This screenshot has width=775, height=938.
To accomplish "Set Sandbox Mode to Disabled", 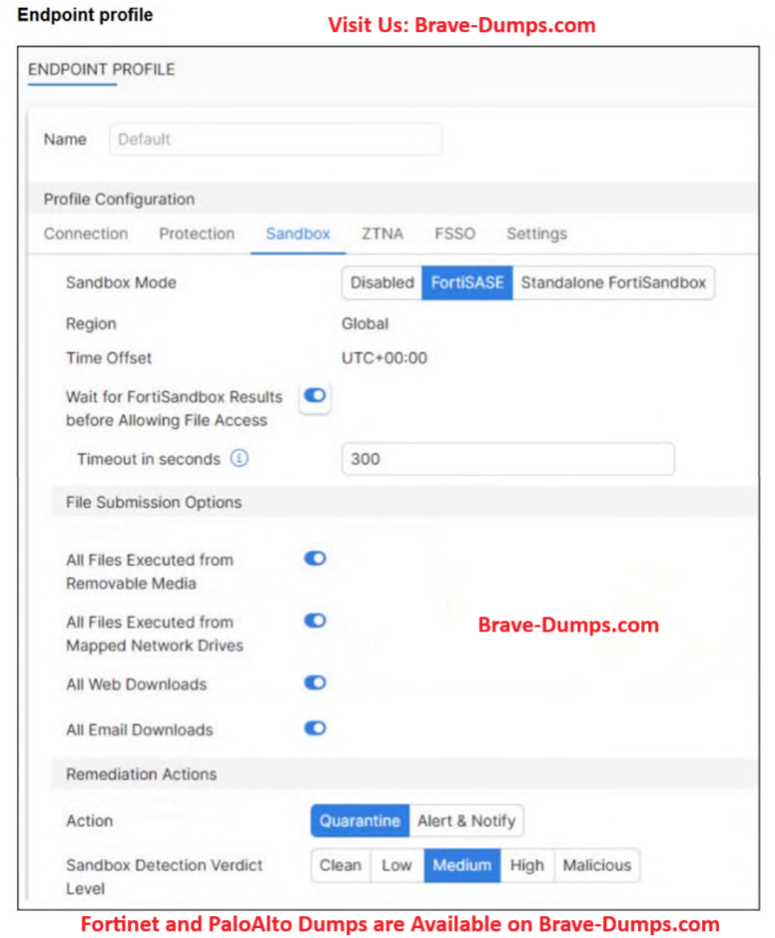I will [382, 282].
